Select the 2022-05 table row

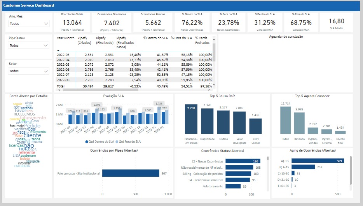(x=134, y=65)
